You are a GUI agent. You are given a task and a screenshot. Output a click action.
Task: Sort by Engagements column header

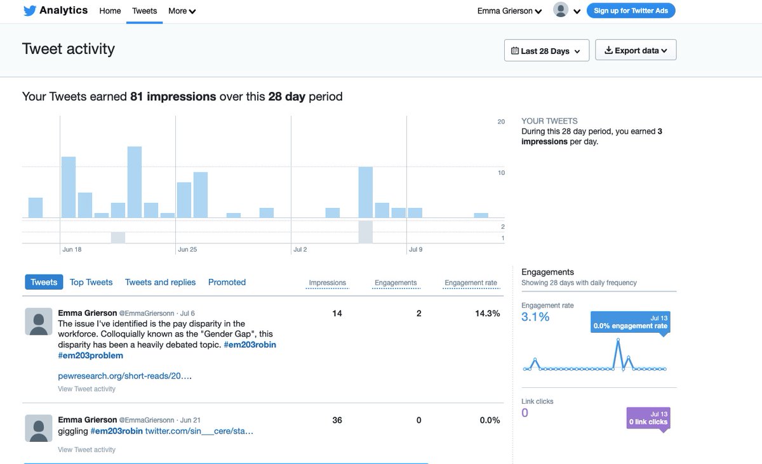click(396, 283)
